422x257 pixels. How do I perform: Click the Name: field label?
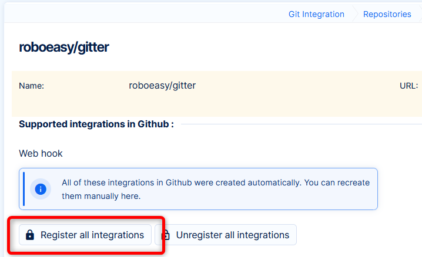32,86
